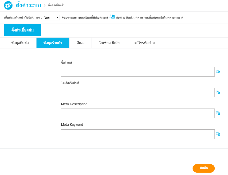Click translate icon beside Meta Keyword field

(x=218, y=134)
